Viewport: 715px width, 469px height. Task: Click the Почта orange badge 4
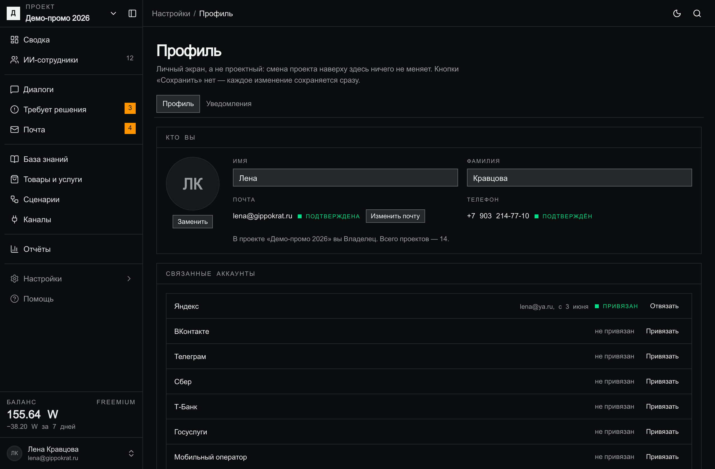click(x=130, y=128)
